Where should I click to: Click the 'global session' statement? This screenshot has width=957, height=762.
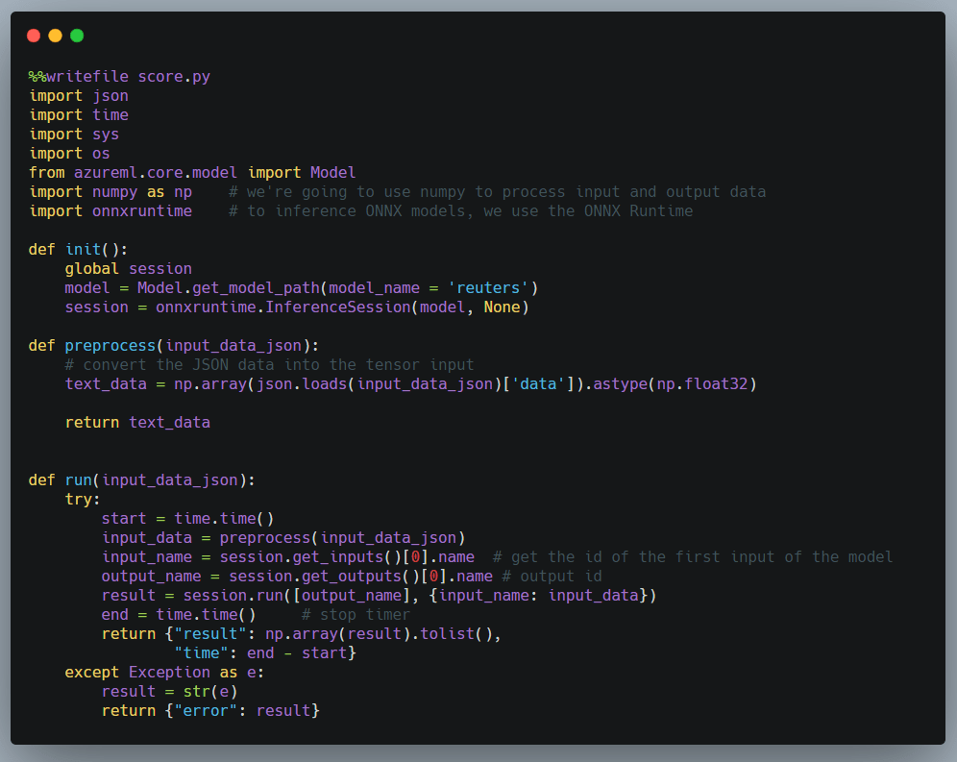pyautogui.click(x=128, y=268)
